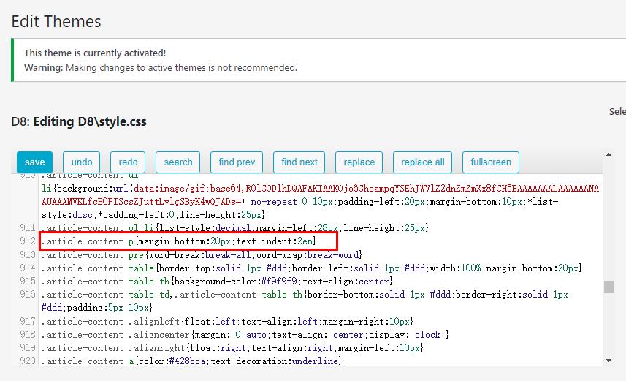Image resolution: width=626 pixels, height=381 pixels.
Task: Open the search tool
Action: pyautogui.click(x=178, y=162)
